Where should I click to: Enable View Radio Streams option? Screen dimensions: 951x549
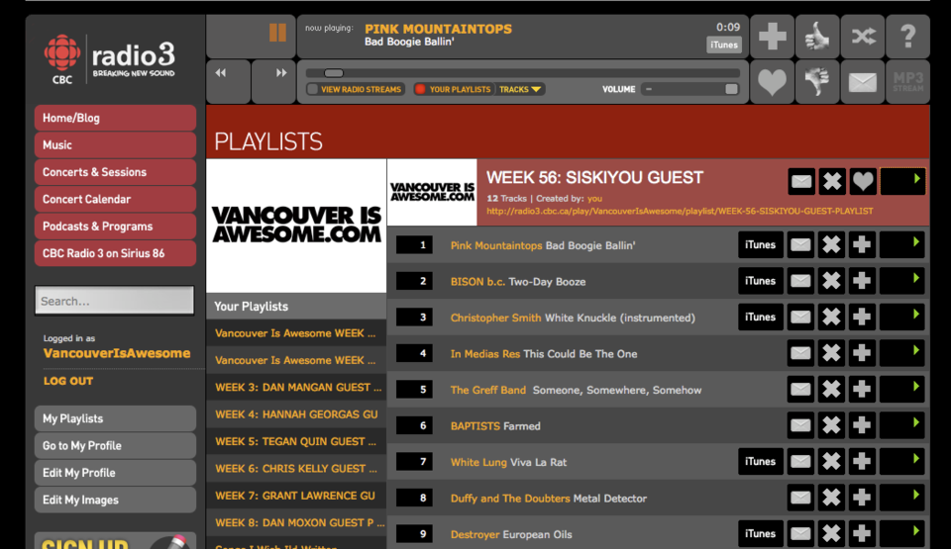(x=356, y=89)
